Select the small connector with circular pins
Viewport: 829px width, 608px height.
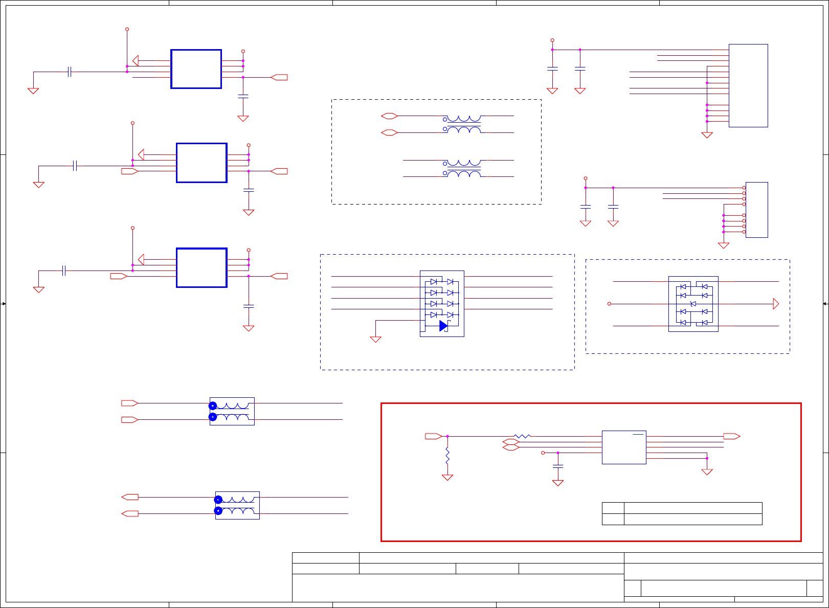point(756,210)
